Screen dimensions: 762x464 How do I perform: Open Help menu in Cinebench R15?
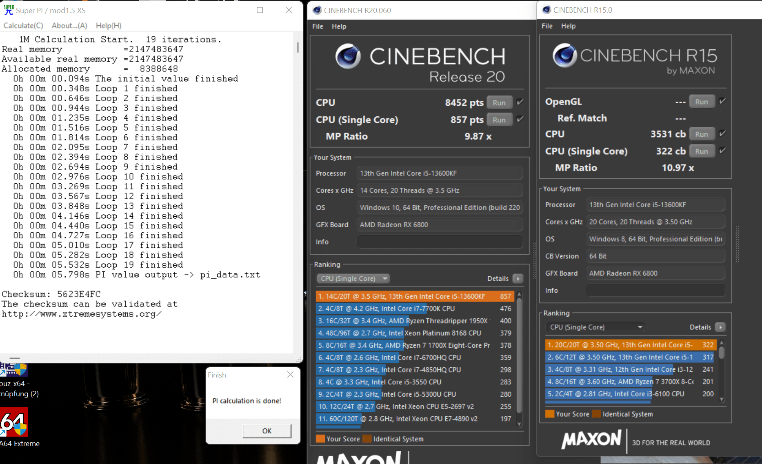(x=568, y=26)
